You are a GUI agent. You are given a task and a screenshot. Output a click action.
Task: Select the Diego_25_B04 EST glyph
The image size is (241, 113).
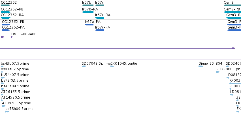click(x=201, y=66)
